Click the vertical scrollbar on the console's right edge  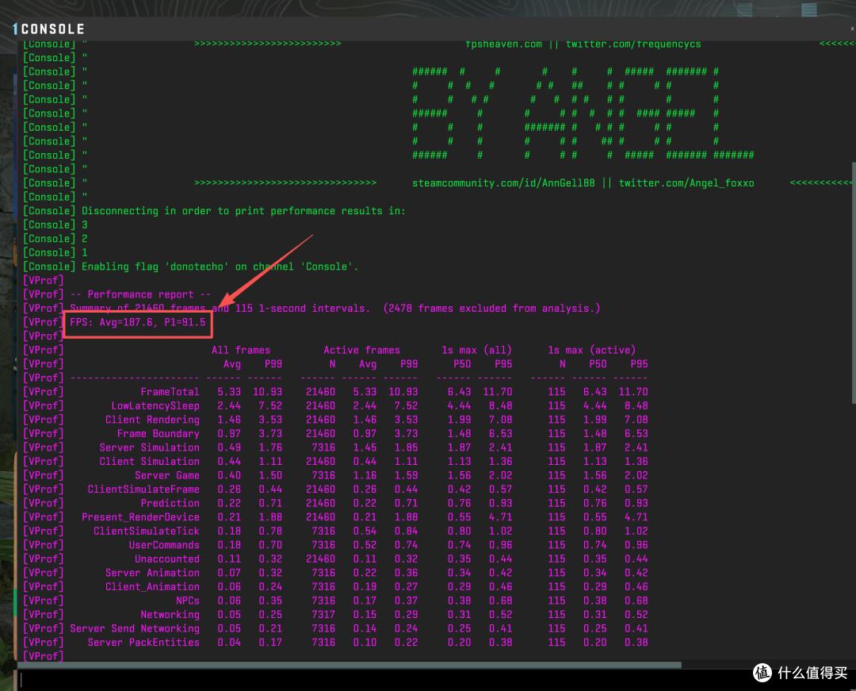[x=854, y=282]
